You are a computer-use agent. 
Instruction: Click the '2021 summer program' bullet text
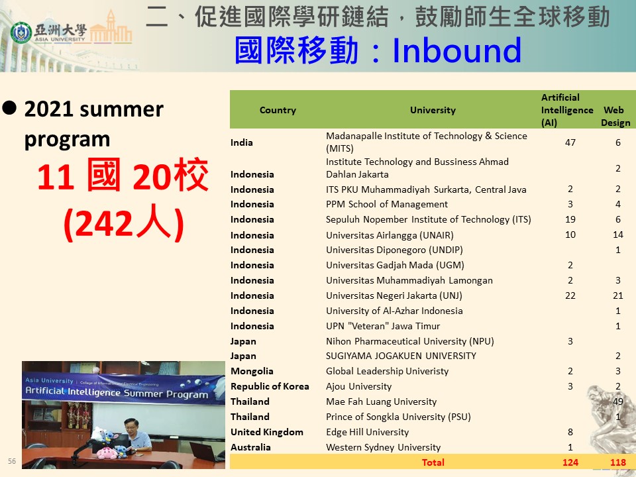93,124
